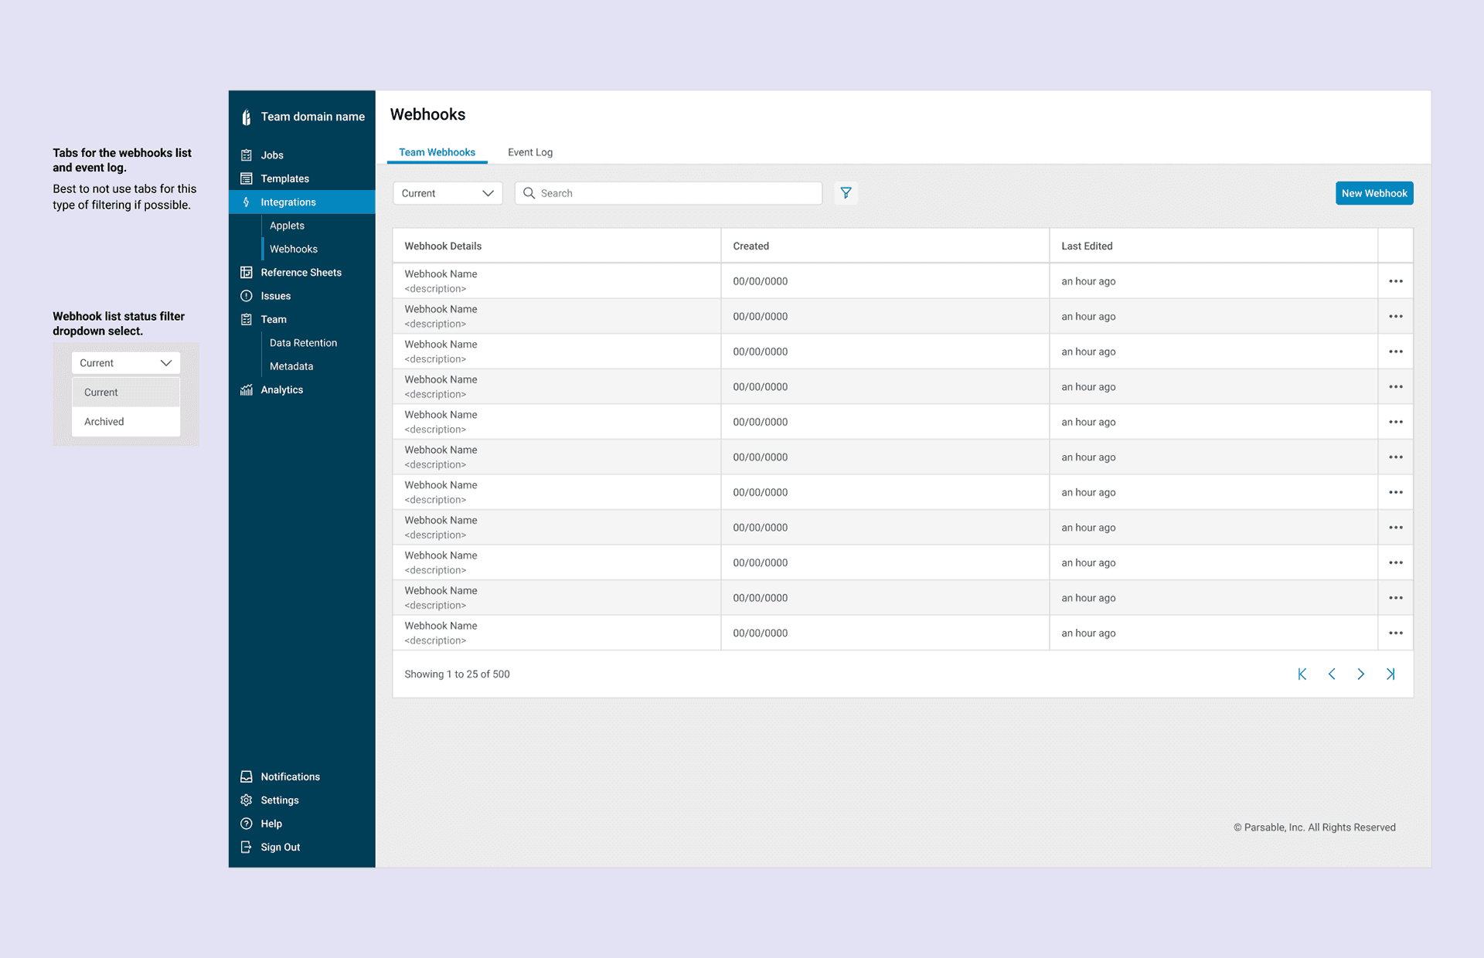Image resolution: width=1484 pixels, height=958 pixels.
Task: Jump to last page of results
Action: (x=1390, y=674)
